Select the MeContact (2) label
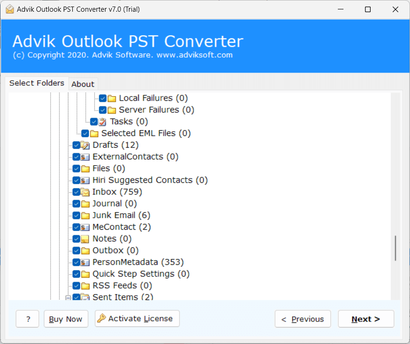This screenshot has width=410, height=344. pyautogui.click(x=121, y=227)
